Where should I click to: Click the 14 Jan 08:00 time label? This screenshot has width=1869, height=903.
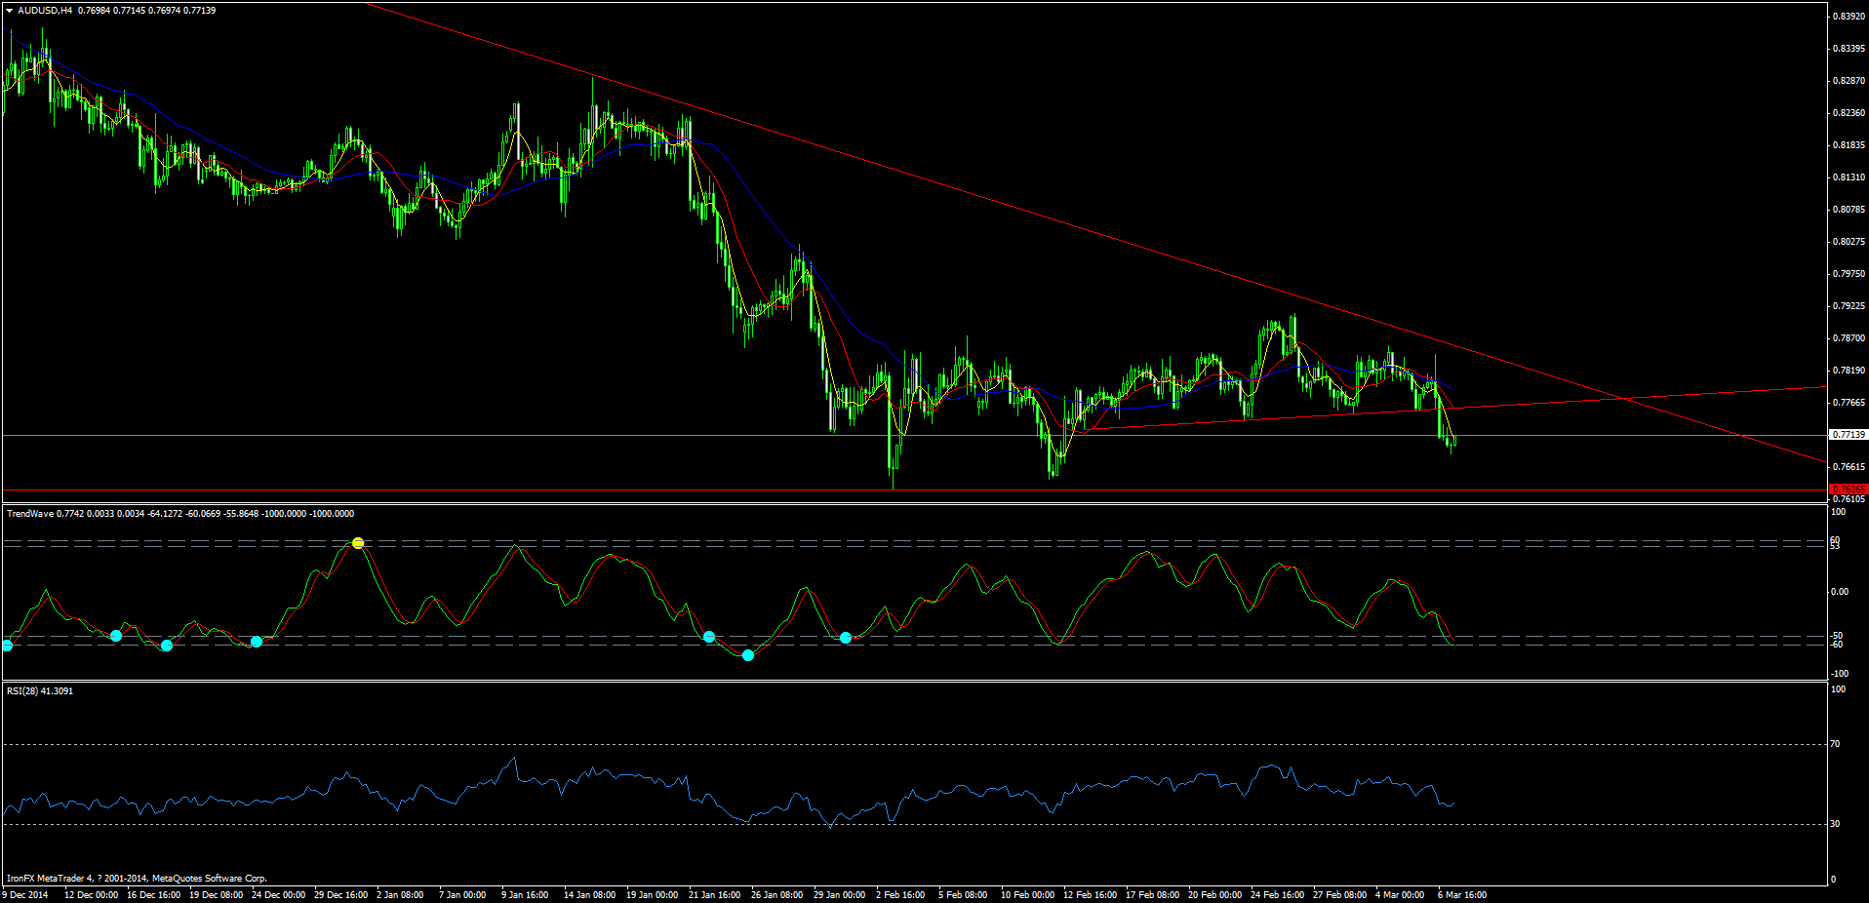point(590,895)
